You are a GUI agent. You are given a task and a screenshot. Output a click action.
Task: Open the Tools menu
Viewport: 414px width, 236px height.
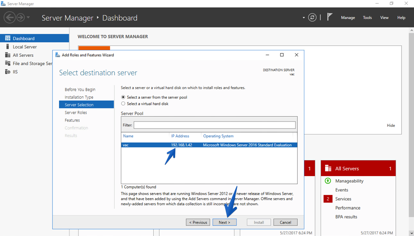[367, 18]
